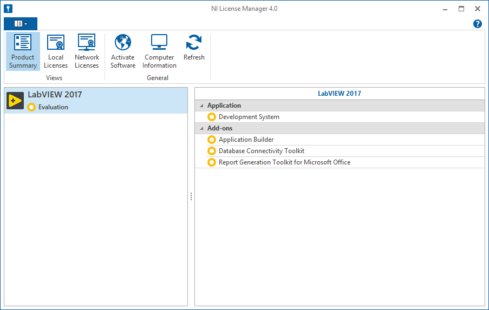The image size is (489, 310).
Task: Click status icon beside Development System
Action: [x=212, y=117]
